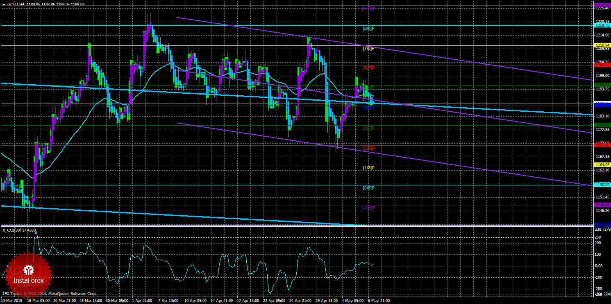Screen dimensions: 611x304
Task: Select the 1167.35 price axis value
Action: coord(602,156)
